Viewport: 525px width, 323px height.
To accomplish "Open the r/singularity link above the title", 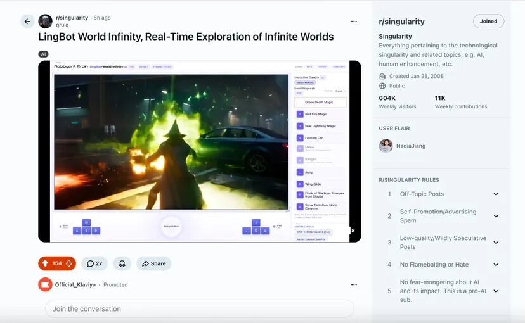I will point(72,18).
